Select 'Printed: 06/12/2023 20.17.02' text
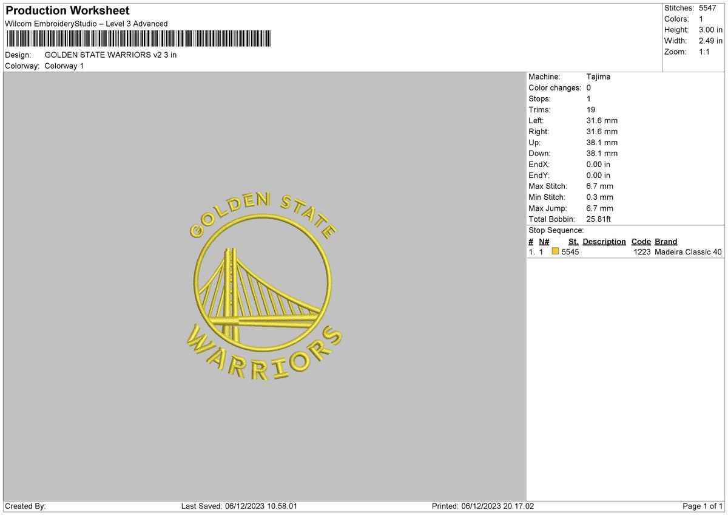The width and height of the screenshot is (728, 515). [x=483, y=506]
